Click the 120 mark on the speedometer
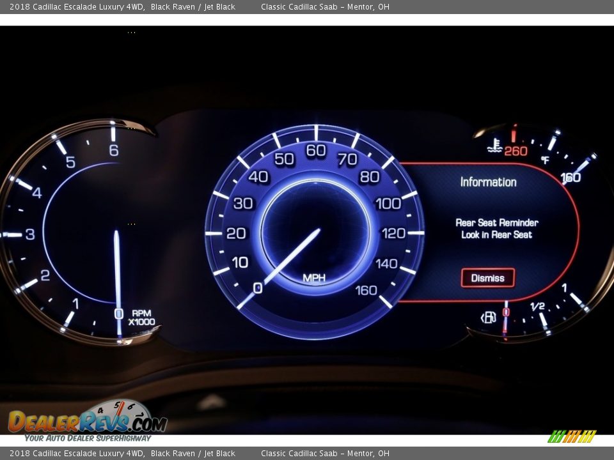Viewport: 614px width, 460px height. click(393, 233)
